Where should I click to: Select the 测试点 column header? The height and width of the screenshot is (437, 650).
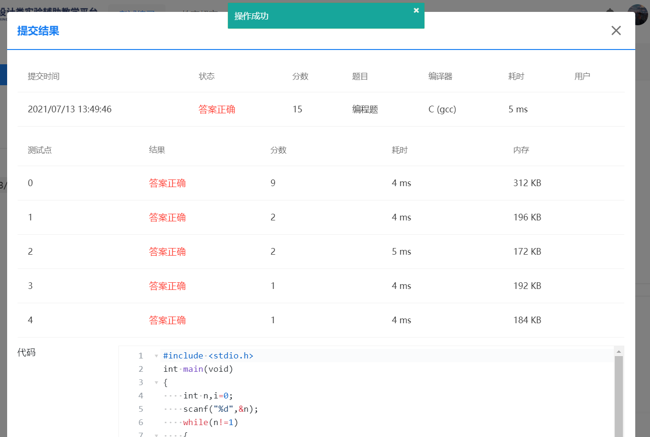39,150
